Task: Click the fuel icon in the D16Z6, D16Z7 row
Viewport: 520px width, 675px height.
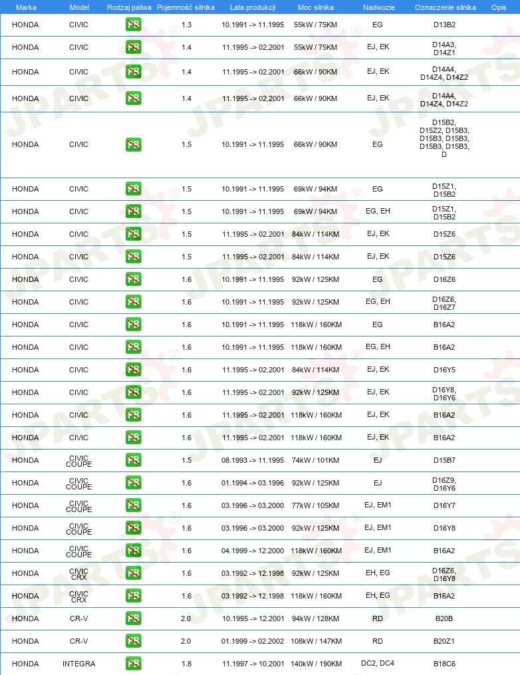Action: click(134, 302)
